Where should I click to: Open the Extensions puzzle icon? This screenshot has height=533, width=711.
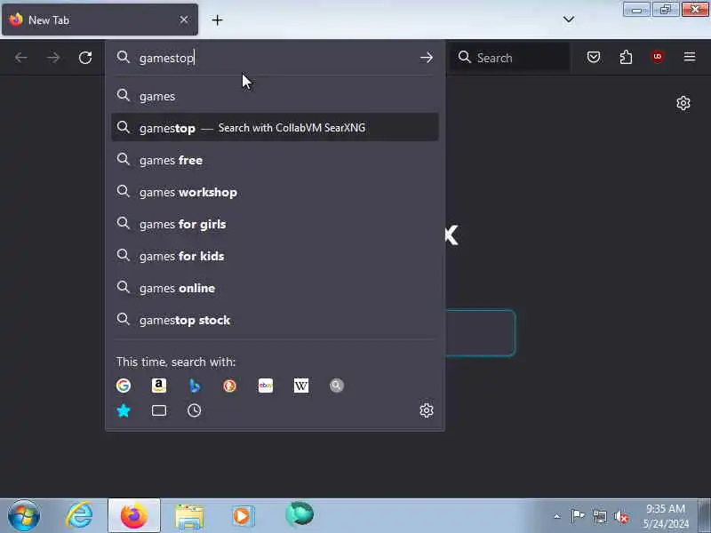coord(626,57)
